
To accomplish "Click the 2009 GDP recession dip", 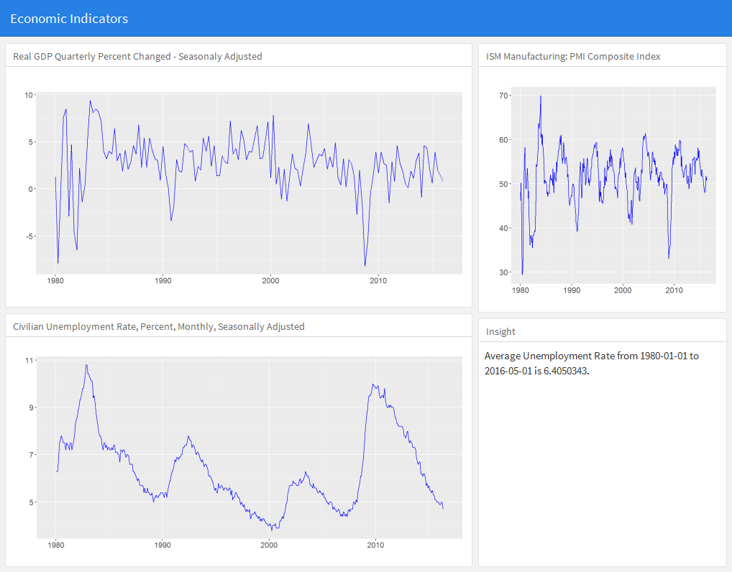I will tap(365, 264).
